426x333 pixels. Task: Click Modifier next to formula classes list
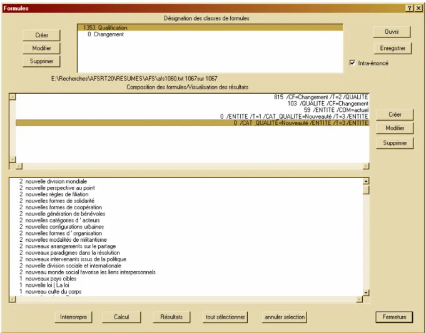(x=41, y=48)
